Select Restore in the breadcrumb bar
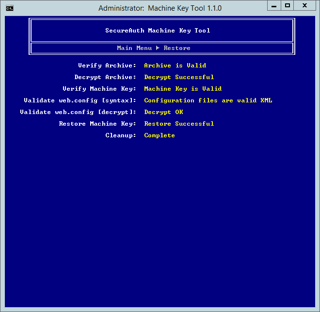 point(177,48)
